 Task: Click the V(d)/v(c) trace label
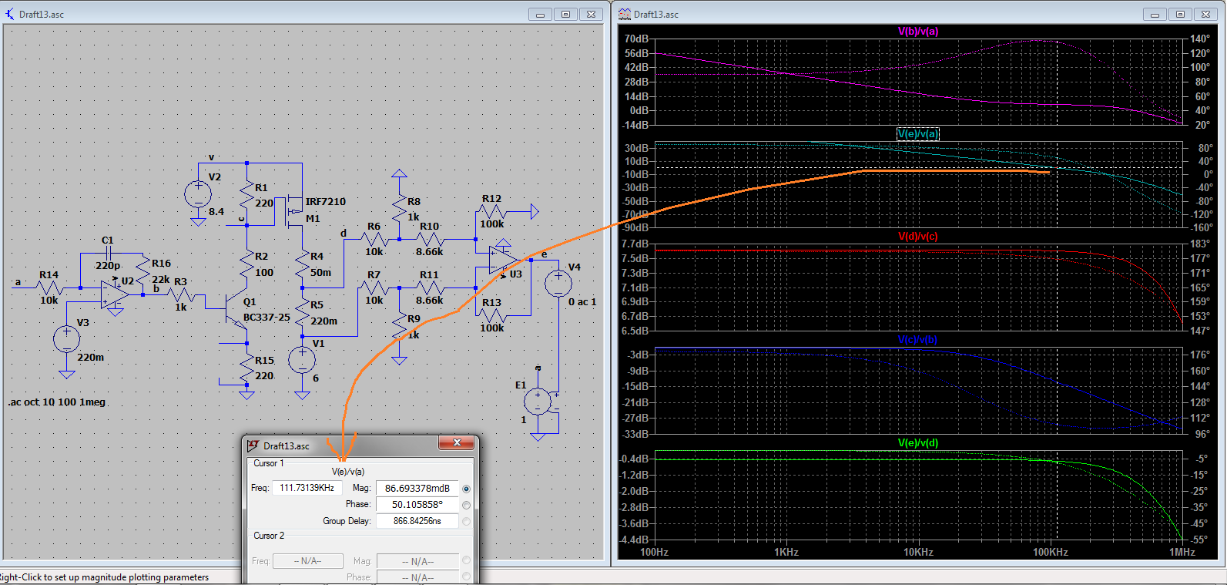click(x=918, y=237)
